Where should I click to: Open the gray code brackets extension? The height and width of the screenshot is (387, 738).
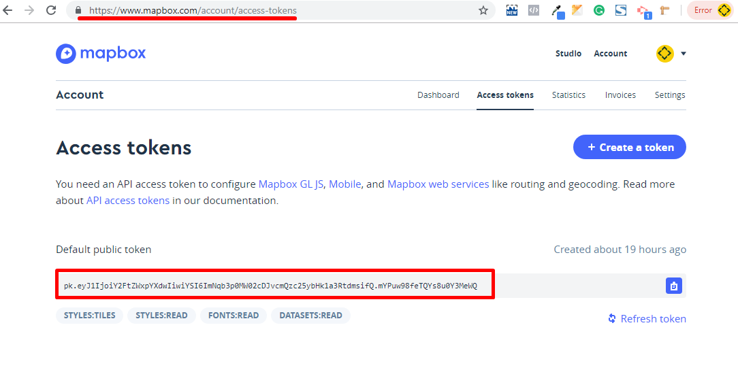534,10
